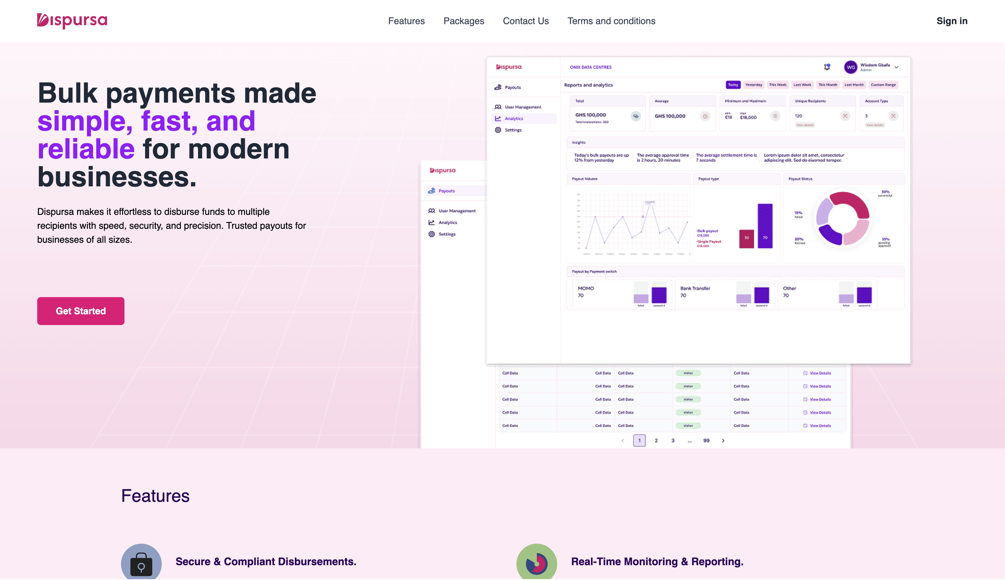Click the Dispursa logo in header

click(72, 20)
